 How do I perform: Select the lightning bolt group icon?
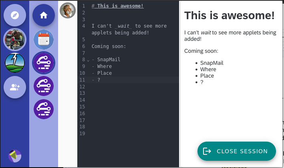click(15, 63)
